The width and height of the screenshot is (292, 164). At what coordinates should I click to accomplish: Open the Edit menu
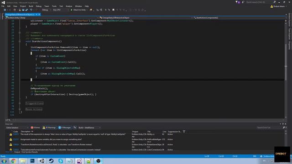pos(9,6)
